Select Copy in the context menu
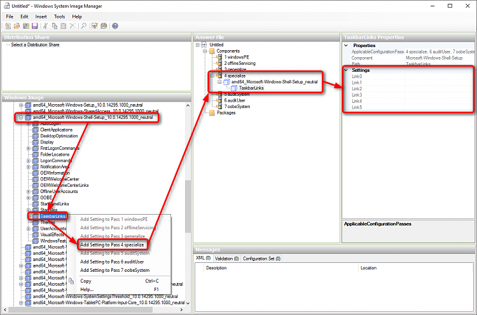This screenshot has height=315, width=477. [119, 281]
